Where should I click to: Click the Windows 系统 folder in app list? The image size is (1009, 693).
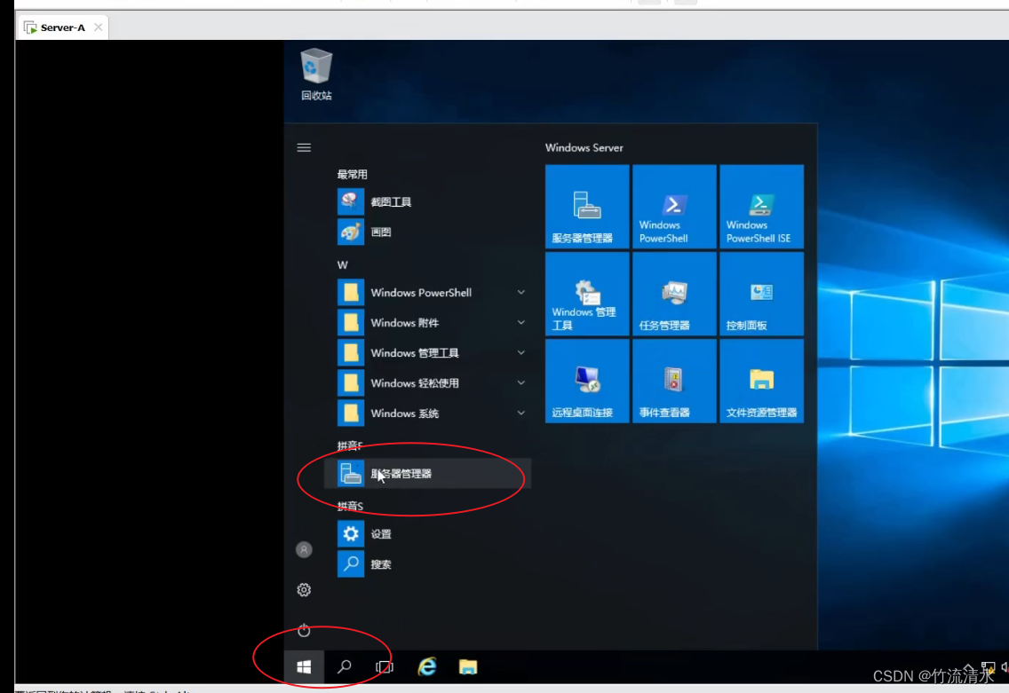point(427,413)
